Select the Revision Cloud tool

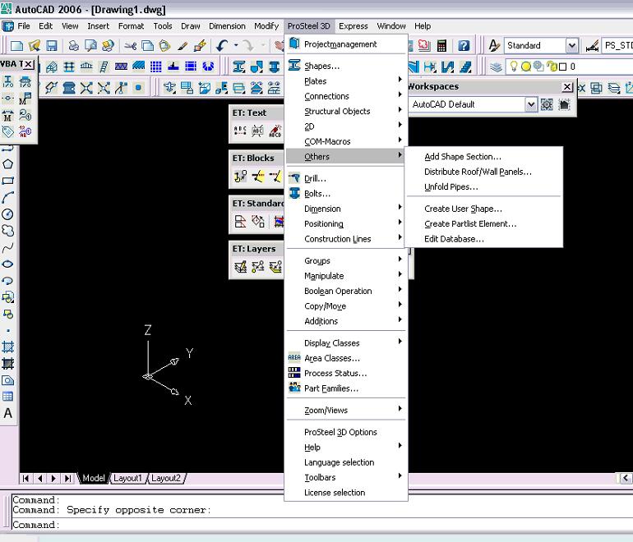7,231
